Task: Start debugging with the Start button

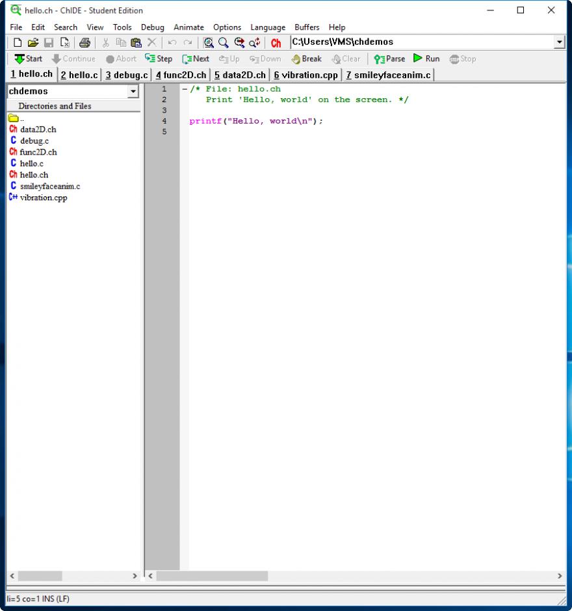Action: 28,59
